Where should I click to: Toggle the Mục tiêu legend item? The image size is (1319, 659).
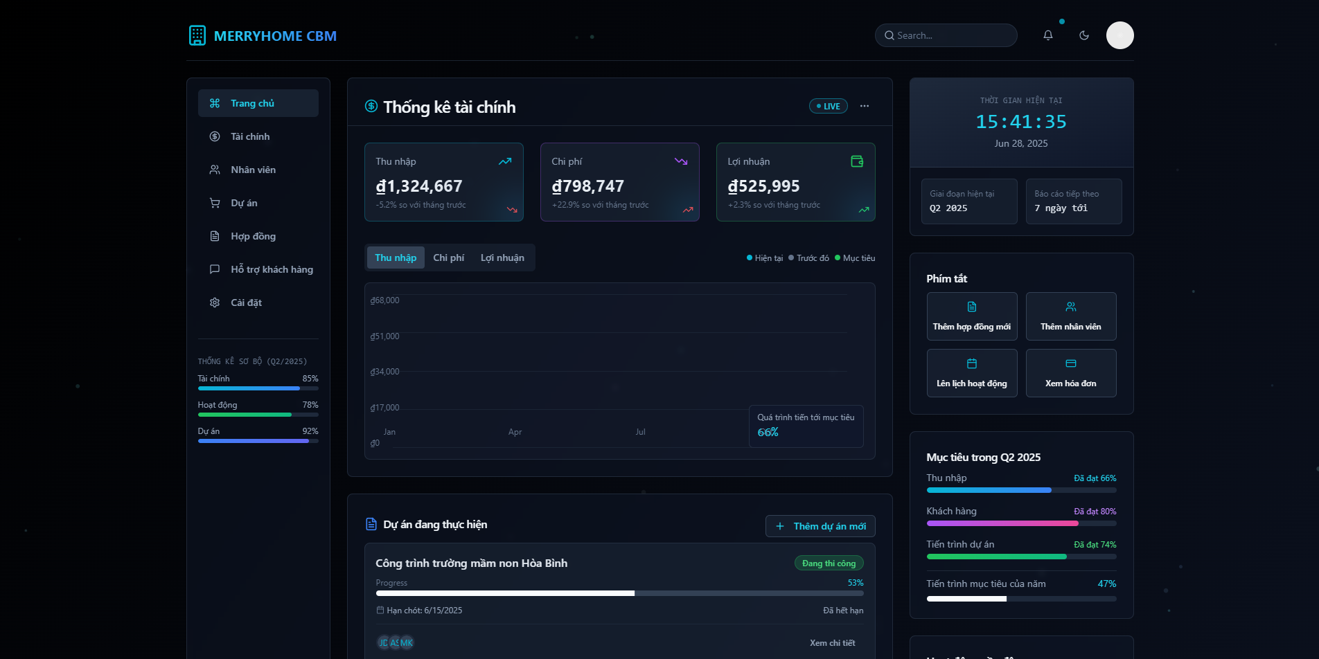855,258
